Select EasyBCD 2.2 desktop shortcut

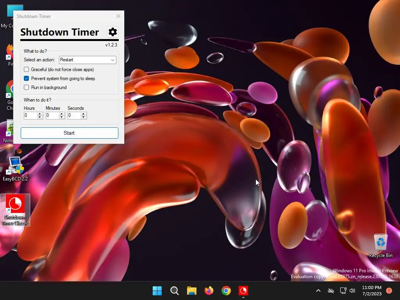coord(15,169)
